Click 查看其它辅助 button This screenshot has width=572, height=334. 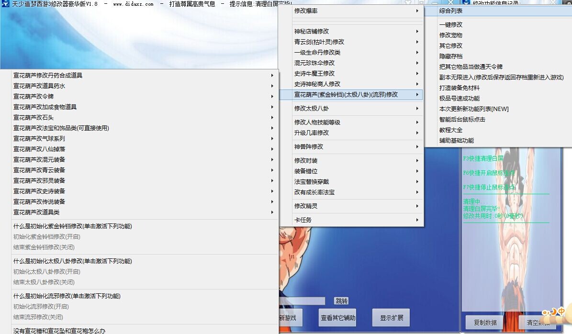338,318
